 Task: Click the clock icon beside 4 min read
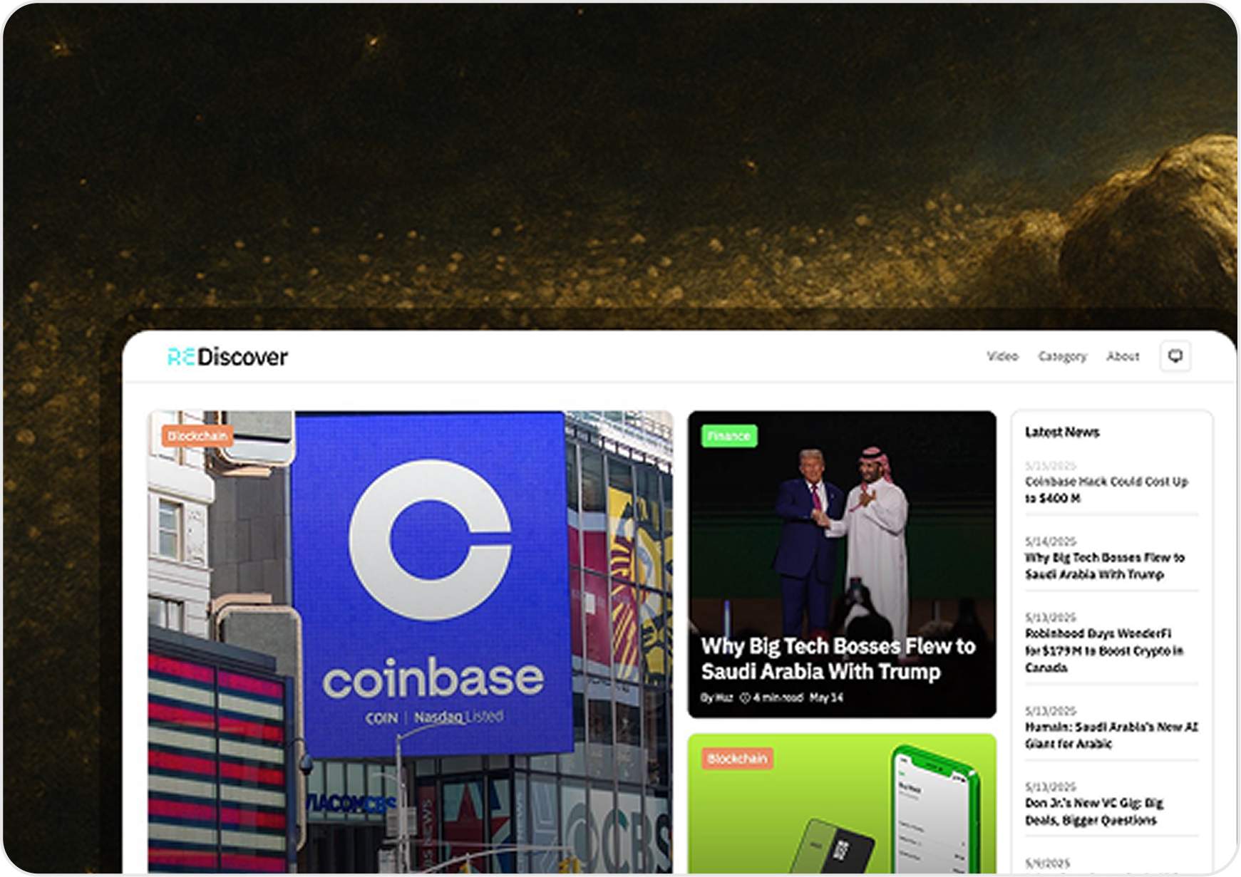[x=745, y=698]
